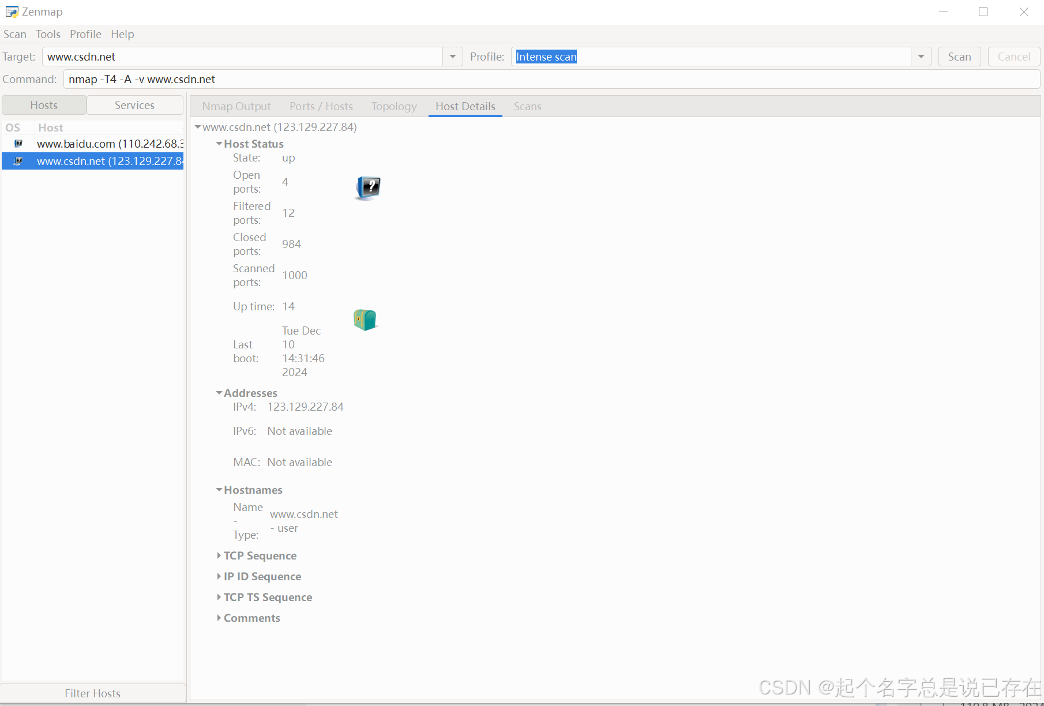Click the Filtered ports value 12
The width and height of the screenshot is (1044, 706).
tap(288, 213)
